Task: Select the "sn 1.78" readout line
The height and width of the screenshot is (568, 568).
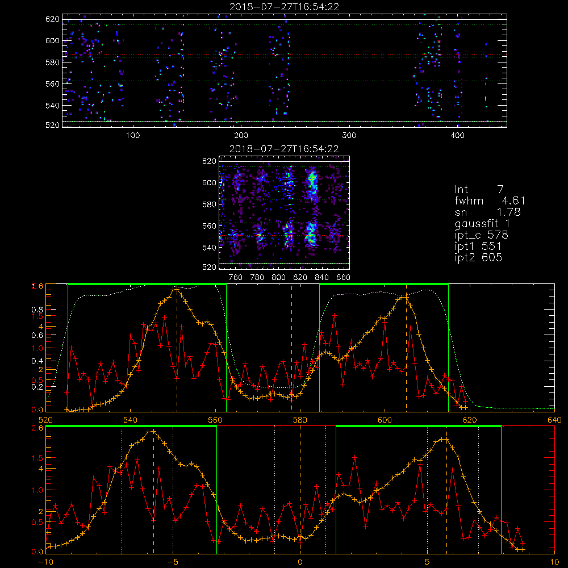Action: [x=487, y=212]
